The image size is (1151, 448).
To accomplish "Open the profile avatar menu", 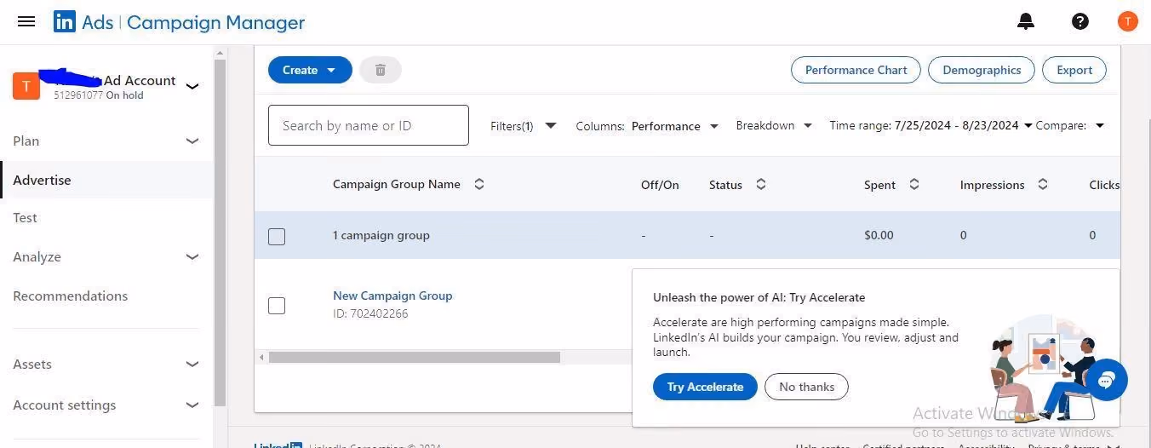I will pyautogui.click(x=1128, y=21).
